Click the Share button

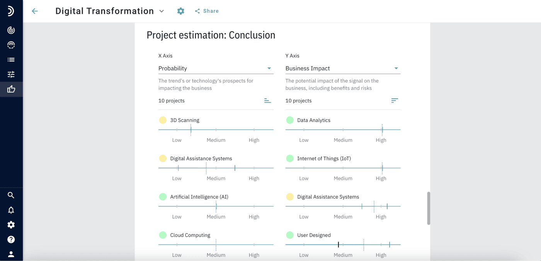(x=207, y=11)
